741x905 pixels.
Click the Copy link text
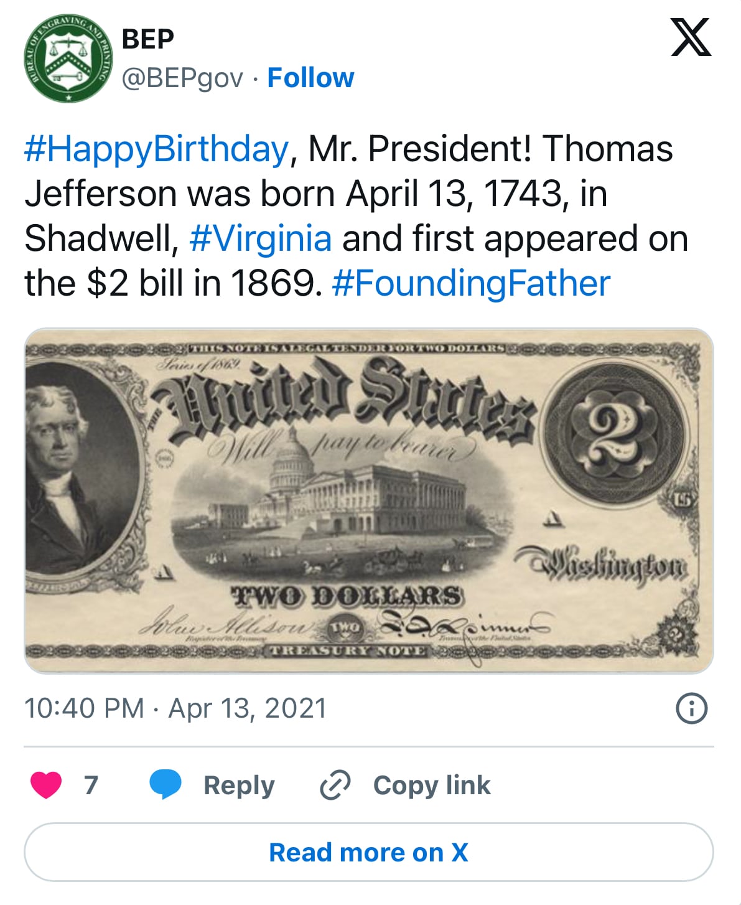coord(432,785)
